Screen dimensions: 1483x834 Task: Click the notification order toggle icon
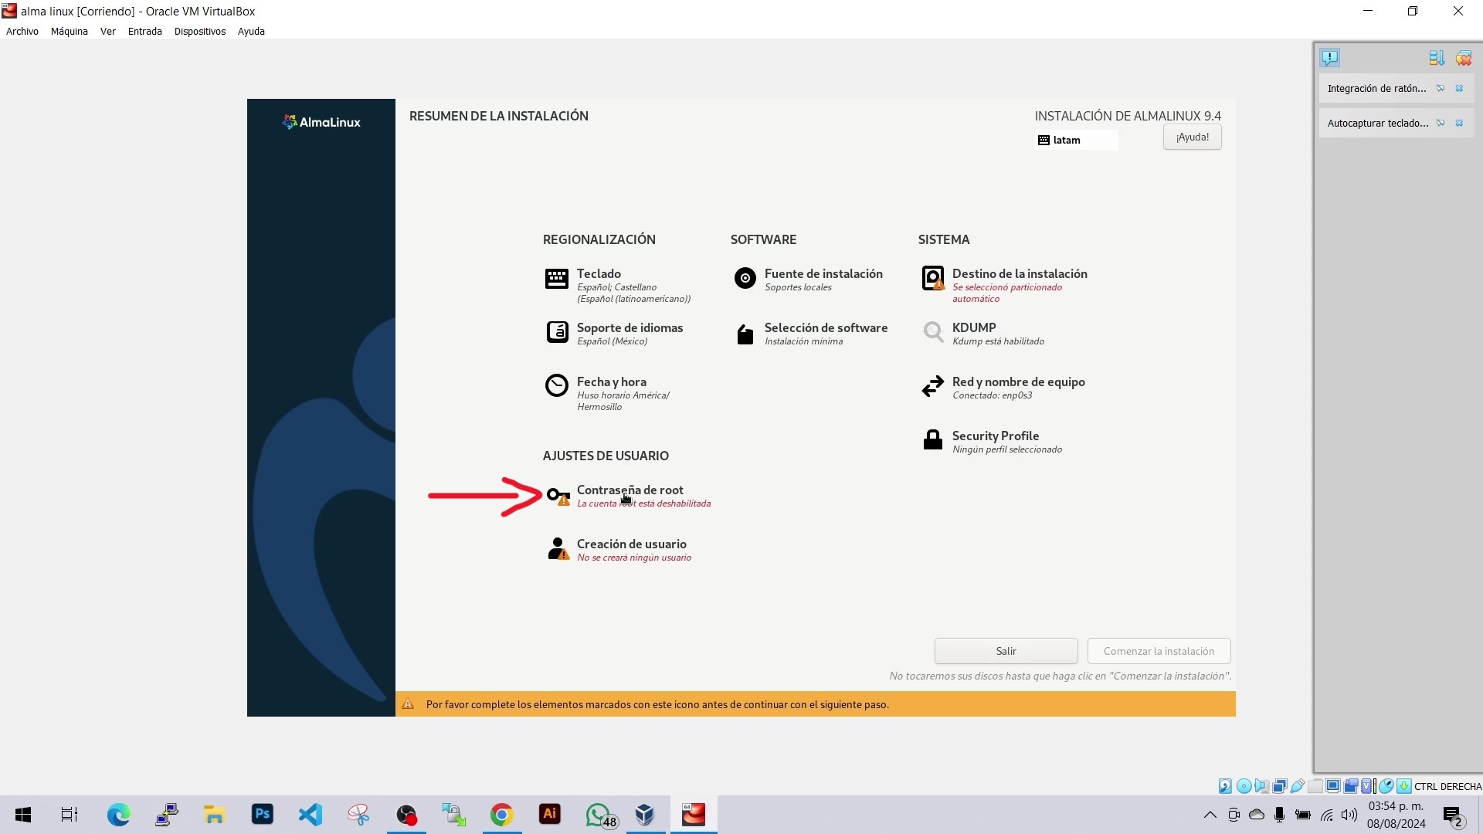(1437, 58)
